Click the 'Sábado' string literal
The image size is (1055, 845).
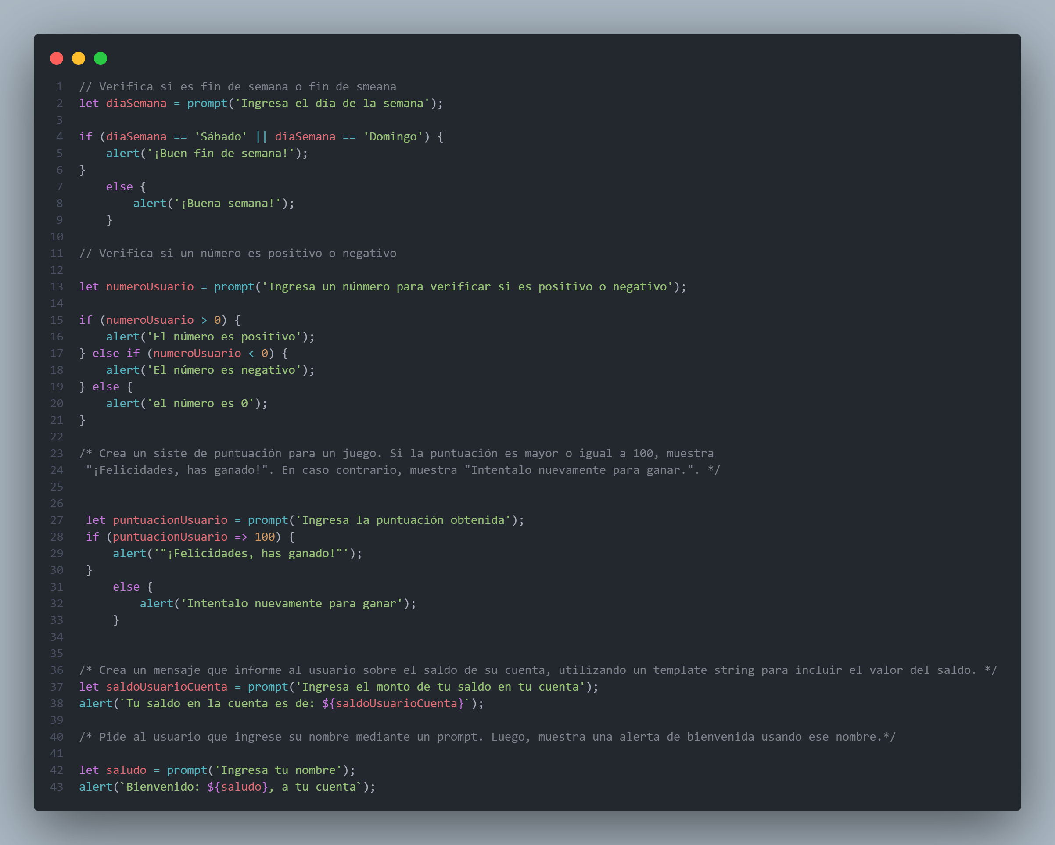click(x=221, y=136)
